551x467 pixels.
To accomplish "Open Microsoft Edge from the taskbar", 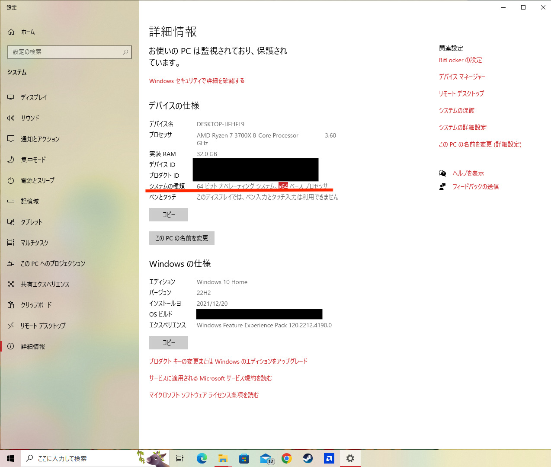I will click(x=202, y=458).
